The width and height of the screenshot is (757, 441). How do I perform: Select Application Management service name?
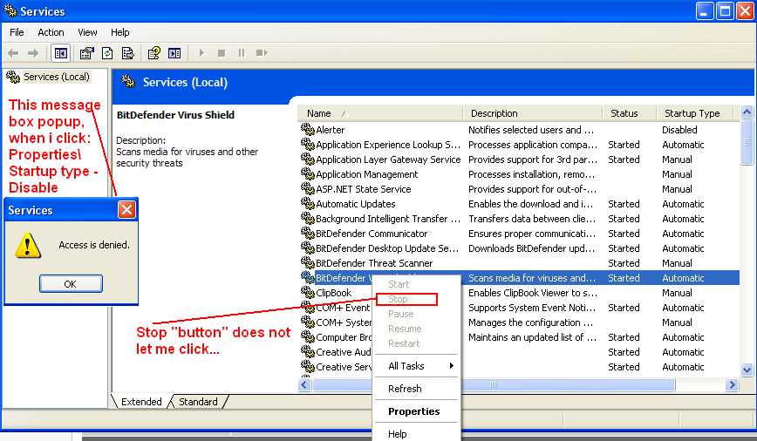tap(366, 174)
